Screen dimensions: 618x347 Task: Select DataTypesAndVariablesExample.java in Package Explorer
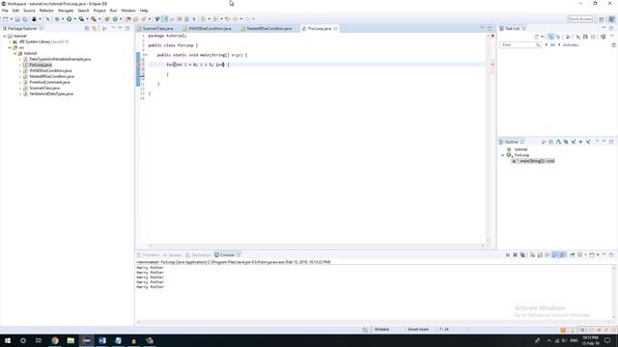click(x=60, y=59)
